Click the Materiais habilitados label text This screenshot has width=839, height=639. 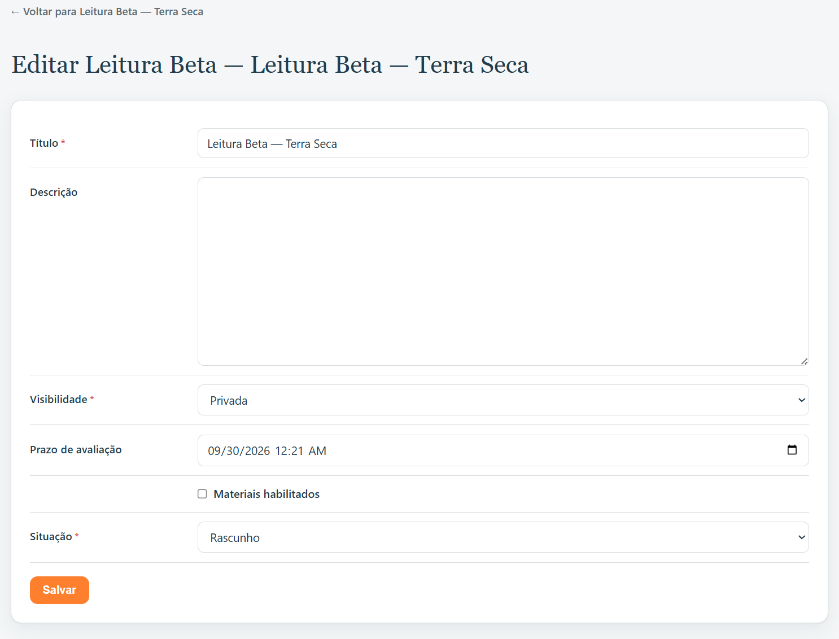(266, 494)
